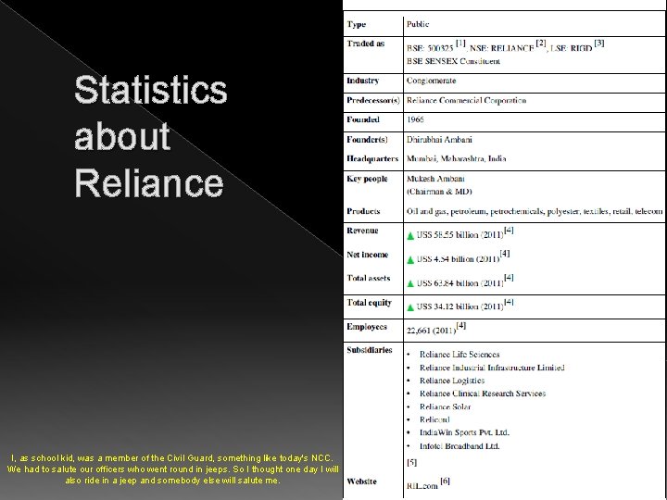The width and height of the screenshot is (667, 500).
Task: Click the green up-arrow beside Net income figure
Action: (410, 260)
